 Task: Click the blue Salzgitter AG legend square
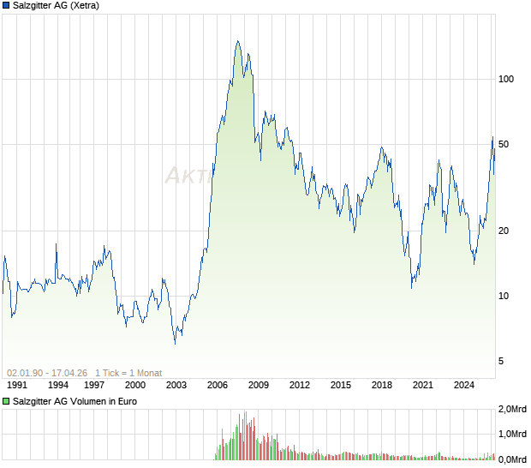[x=6, y=5]
